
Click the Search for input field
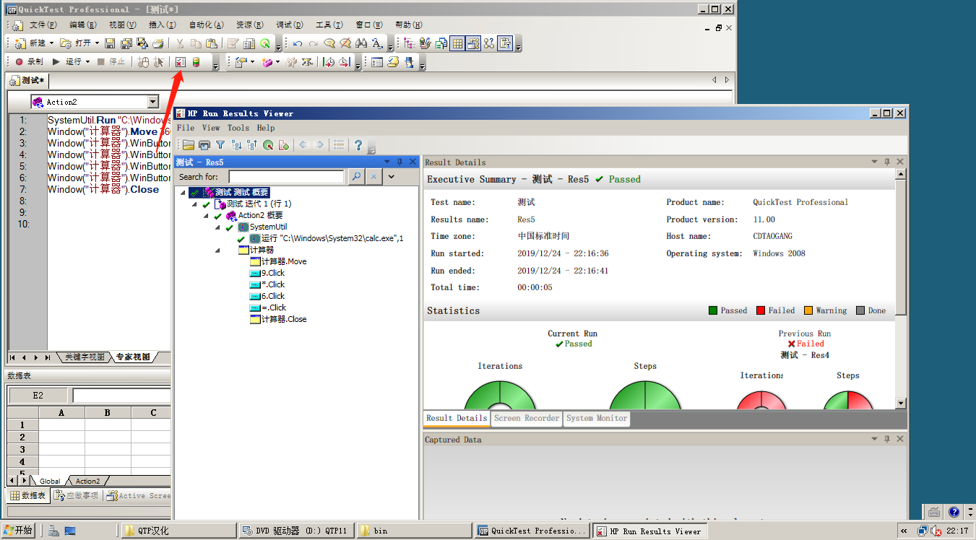click(x=286, y=176)
